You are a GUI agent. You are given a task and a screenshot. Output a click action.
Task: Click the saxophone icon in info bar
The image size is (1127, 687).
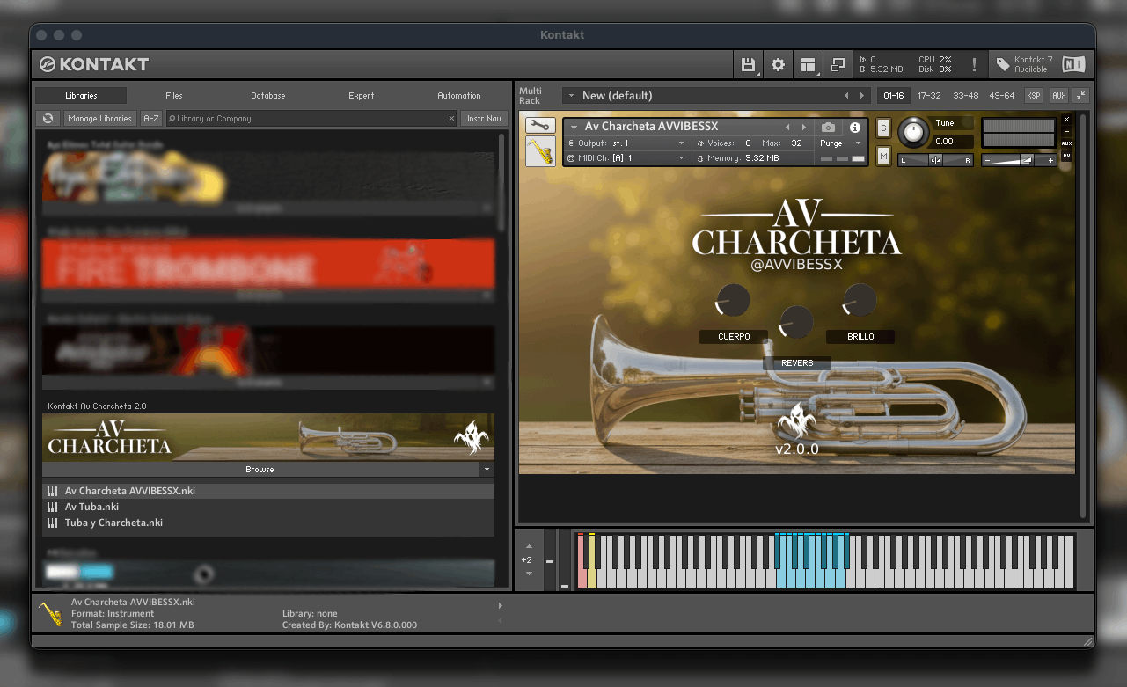[51, 613]
